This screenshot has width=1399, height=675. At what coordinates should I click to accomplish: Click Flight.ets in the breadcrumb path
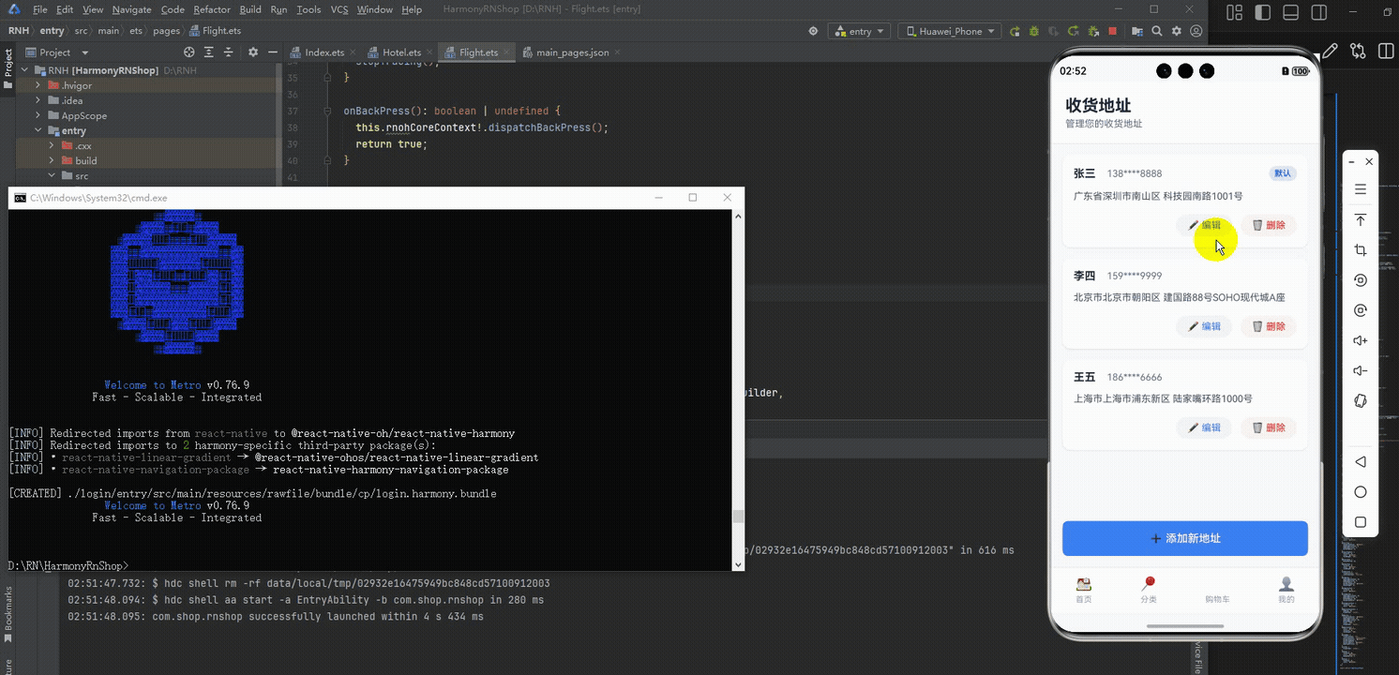click(x=221, y=31)
